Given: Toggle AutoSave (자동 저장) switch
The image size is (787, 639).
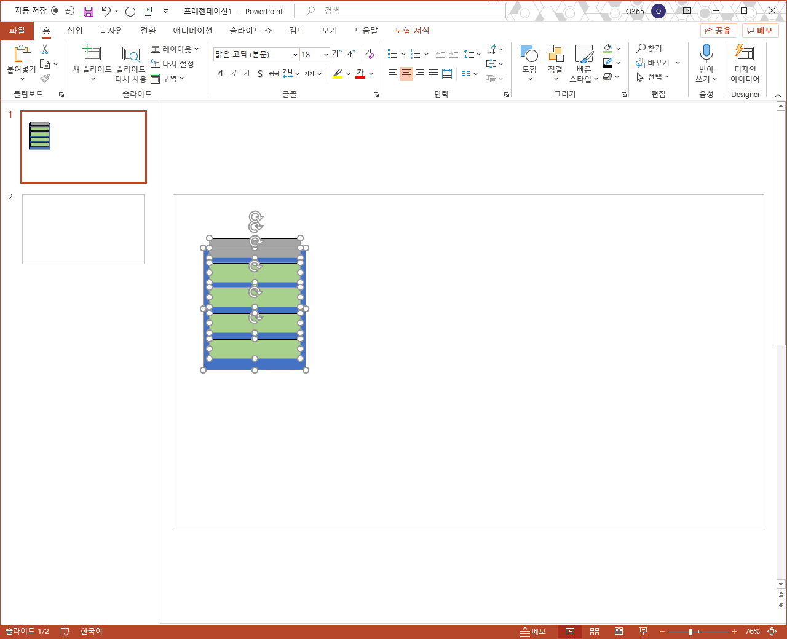Looking at the screenshot, I should pos(62,11).
